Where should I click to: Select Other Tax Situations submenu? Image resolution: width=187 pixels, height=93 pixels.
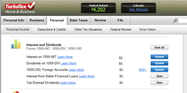click(88, 30)
